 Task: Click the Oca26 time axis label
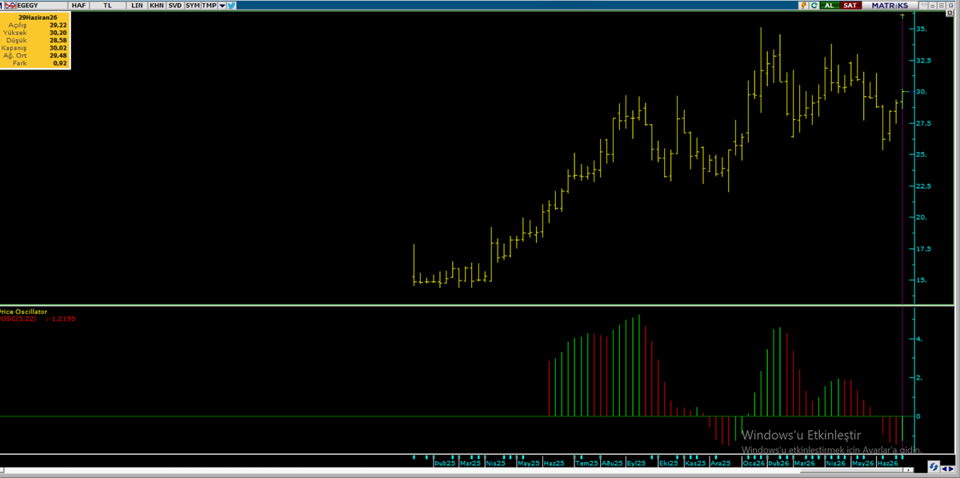point(753,463)
